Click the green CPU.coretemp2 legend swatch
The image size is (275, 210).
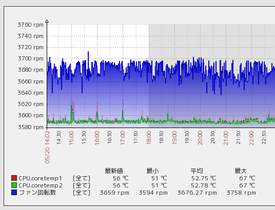point(14,185)
